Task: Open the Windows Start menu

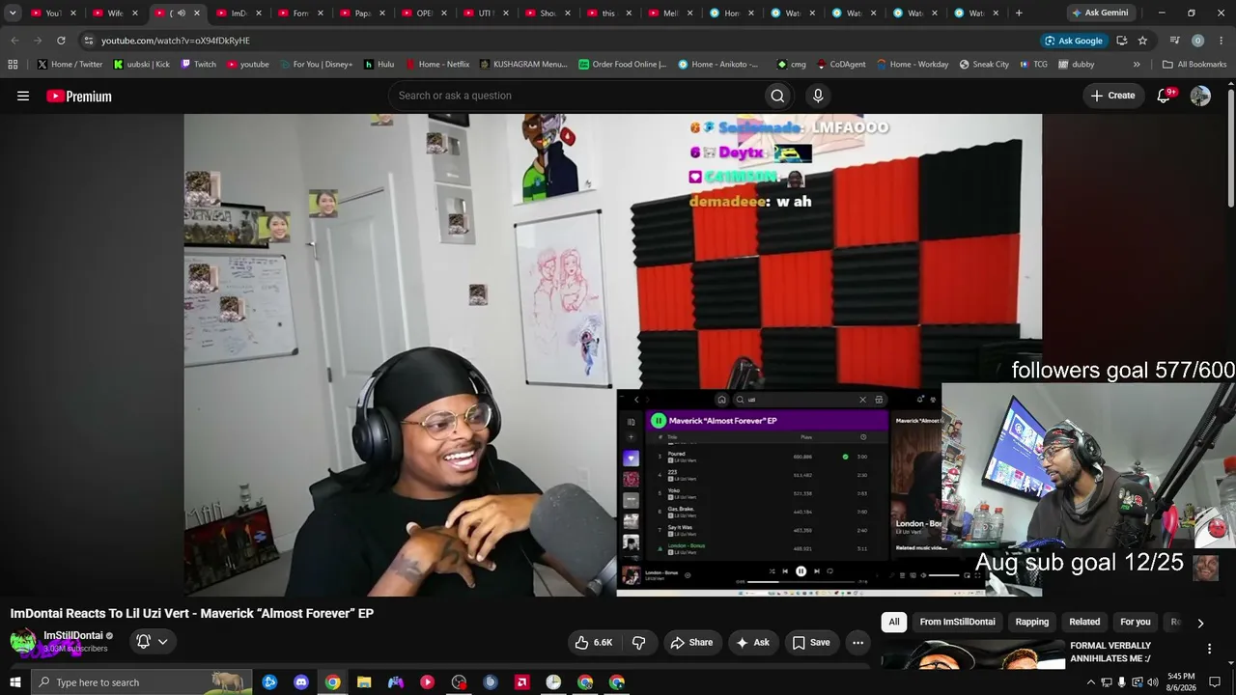Action: tap(14, 682)
